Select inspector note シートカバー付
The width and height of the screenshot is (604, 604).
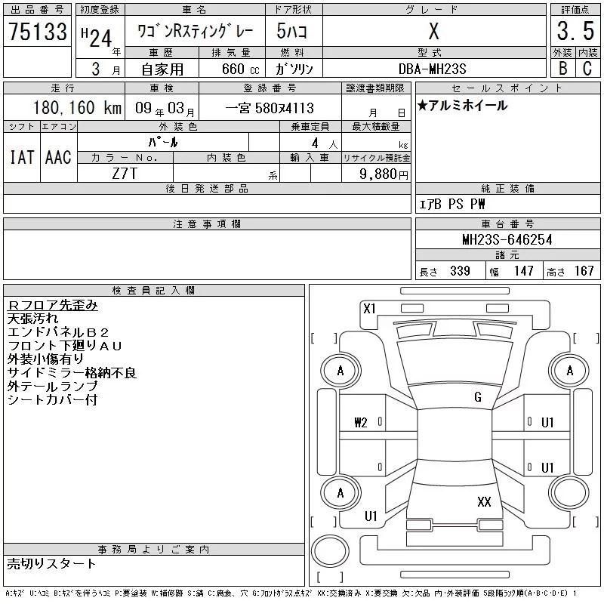[x=52, y=399]
